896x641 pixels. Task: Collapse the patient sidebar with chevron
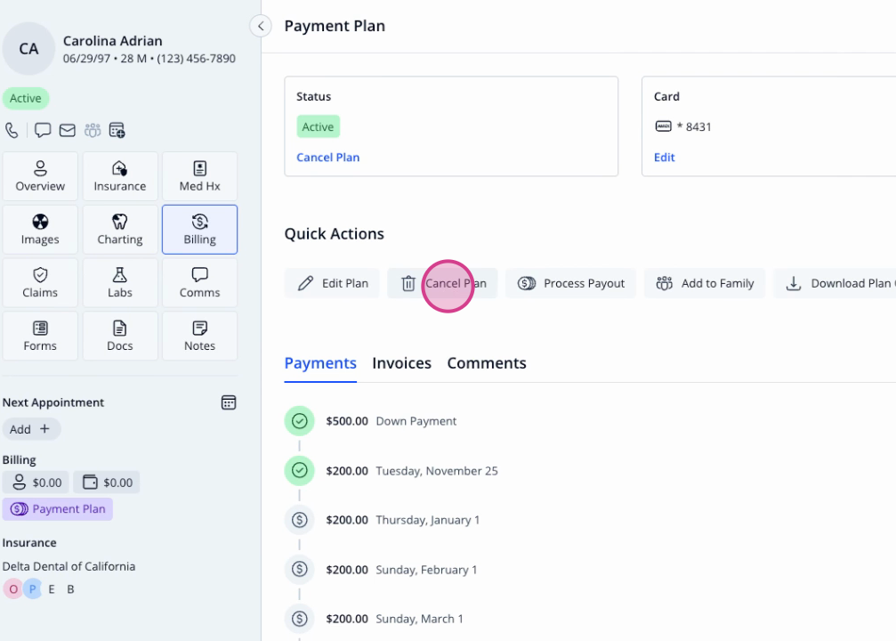[261, 26]
